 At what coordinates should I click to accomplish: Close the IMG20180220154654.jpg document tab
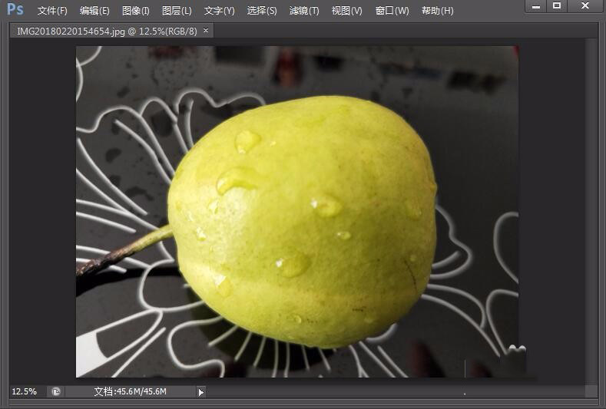(x=206, y=30)
